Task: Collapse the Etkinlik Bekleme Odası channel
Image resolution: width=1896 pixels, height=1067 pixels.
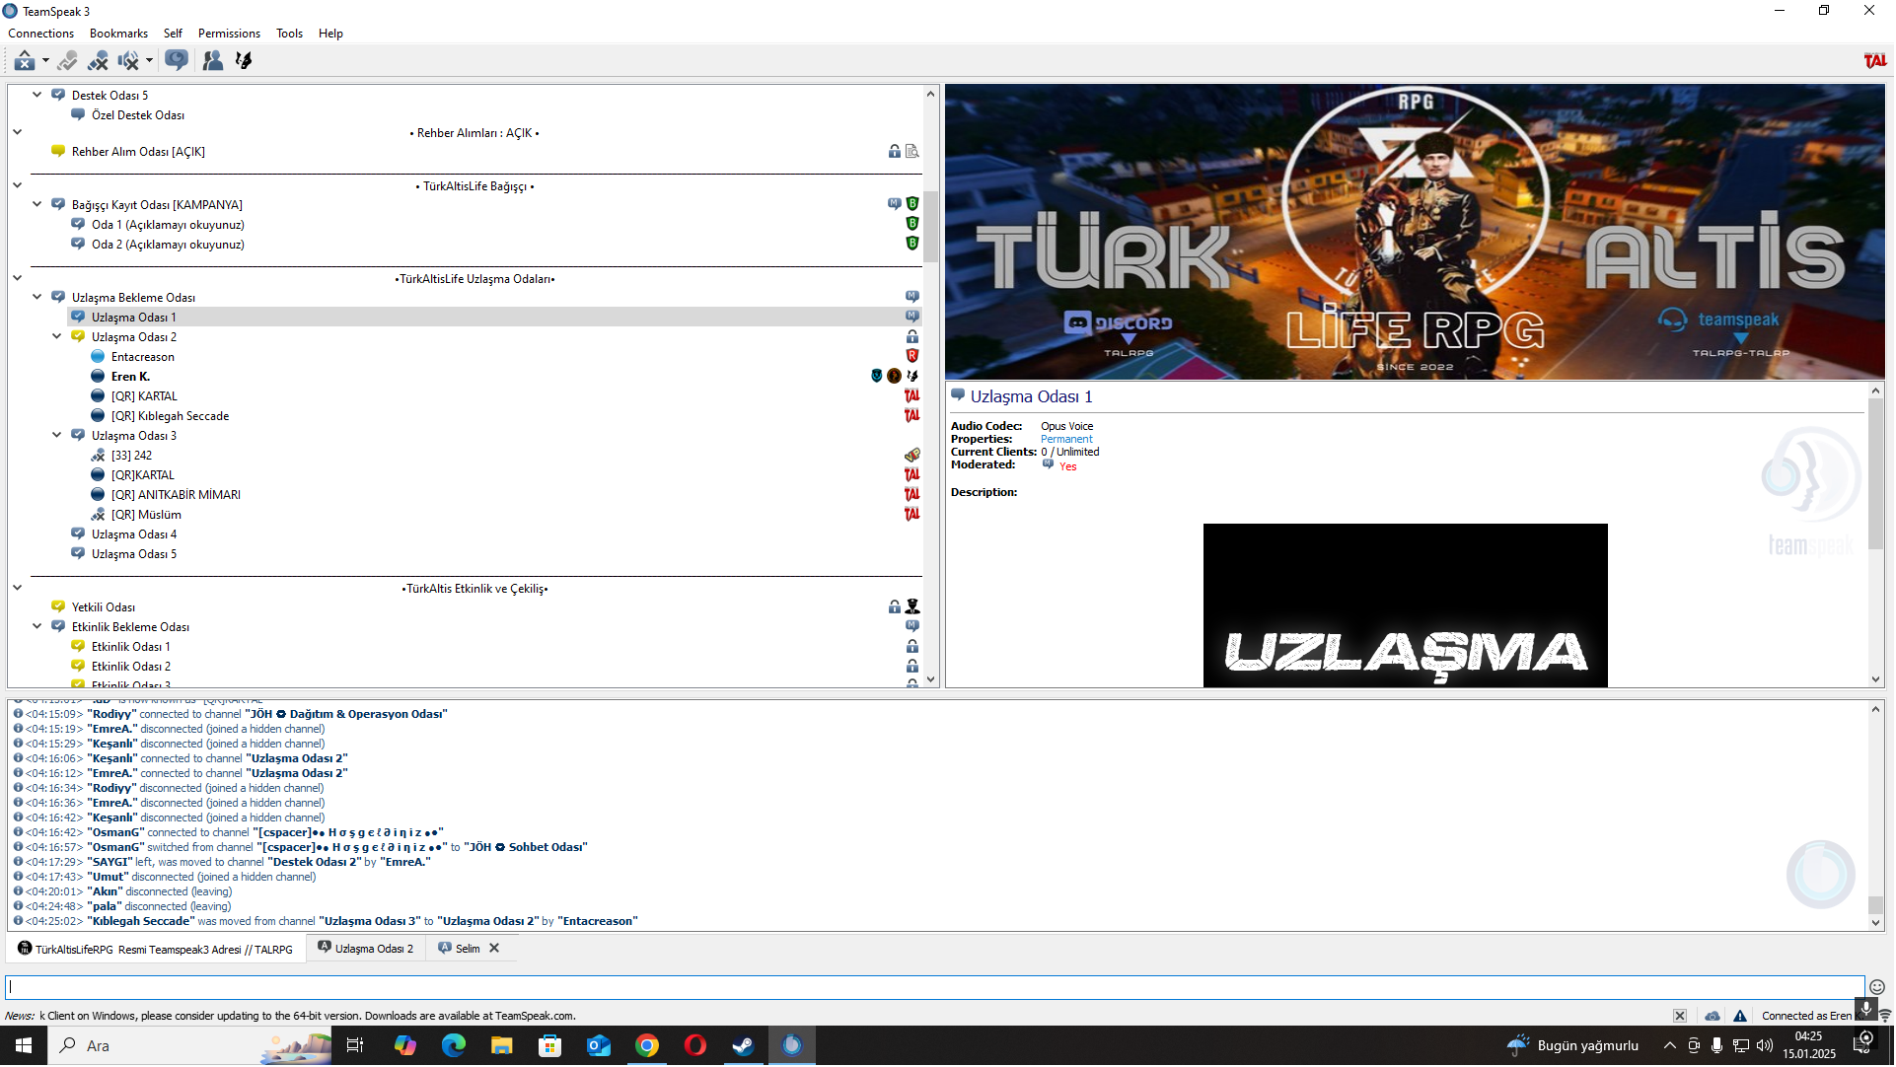Action: 37,627
